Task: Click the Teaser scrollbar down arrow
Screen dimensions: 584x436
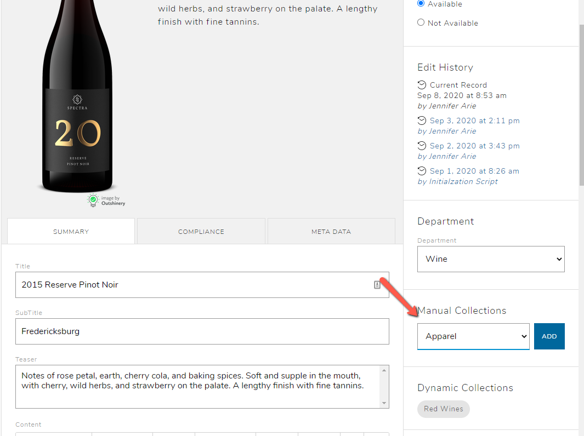Action: coord(384,403)
